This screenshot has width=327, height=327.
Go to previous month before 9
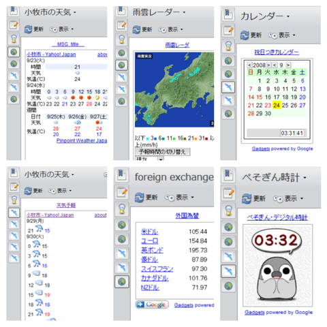coord(275,65)
